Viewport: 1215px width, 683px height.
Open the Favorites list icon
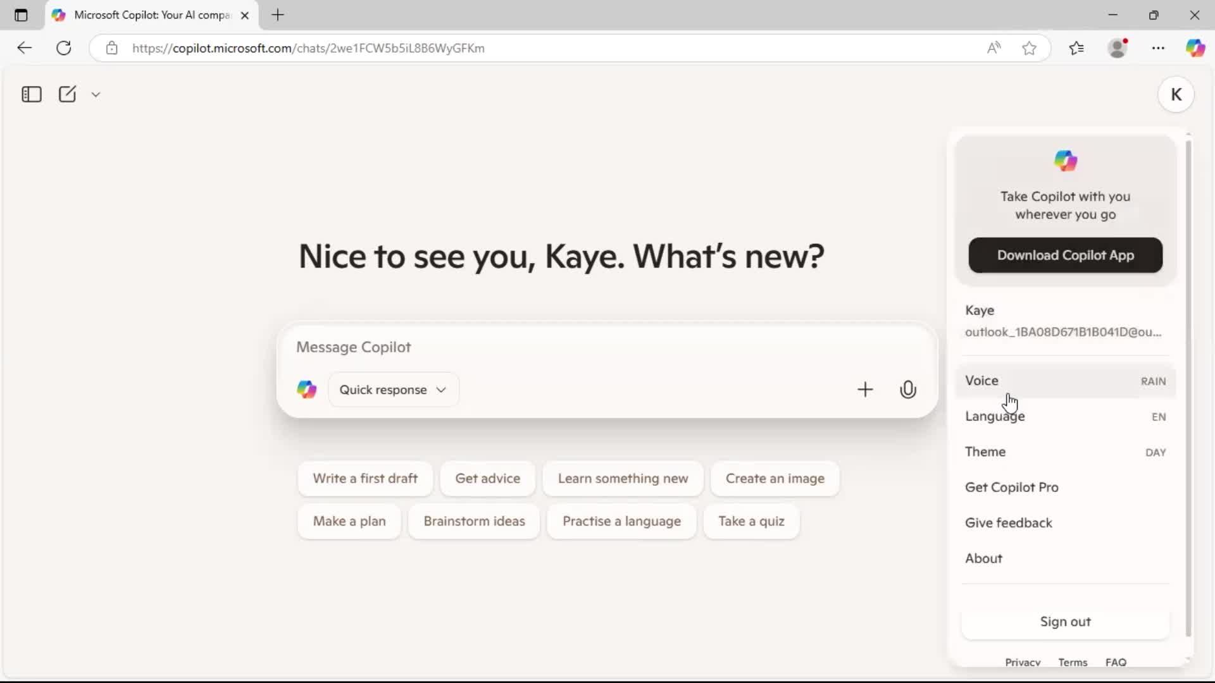[x=1076, y=48]
